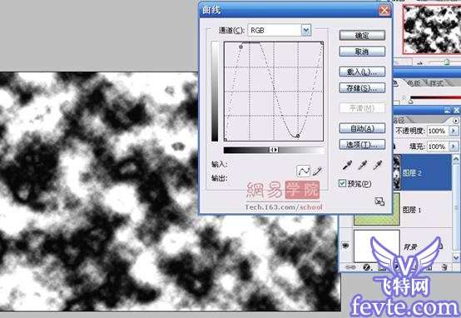Toggle visibility eye of background layer
The image size is (461, 318).
point(345,245)
